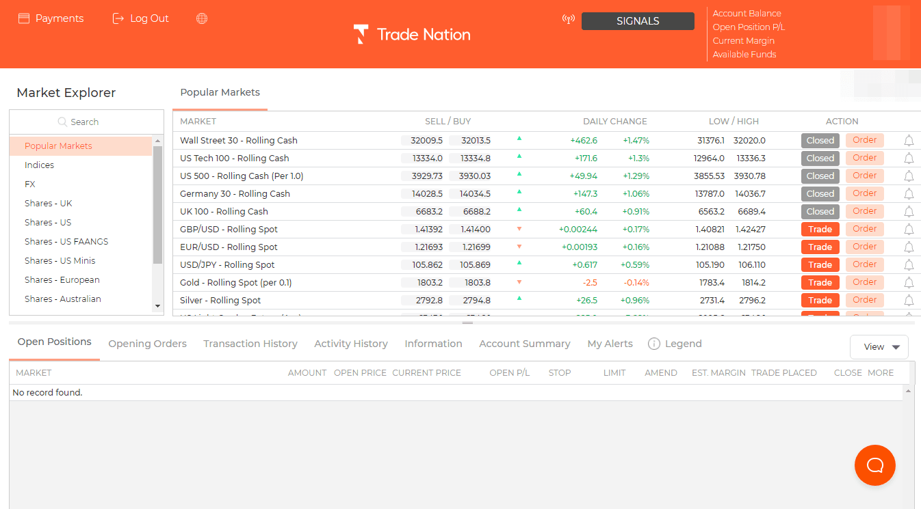Switch to the Transaction History tab
The width and height of the screenshot is (921, 509).
pyautogui.click(x=250, y=344)
